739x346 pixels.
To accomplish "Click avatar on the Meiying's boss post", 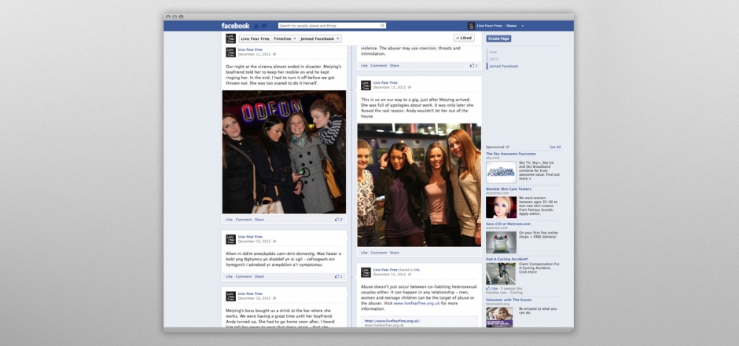I will pos(230,296).
